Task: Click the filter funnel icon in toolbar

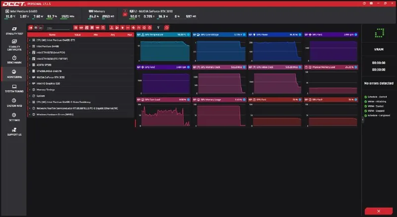Action: pyautogui.click(x=158, y=28)
